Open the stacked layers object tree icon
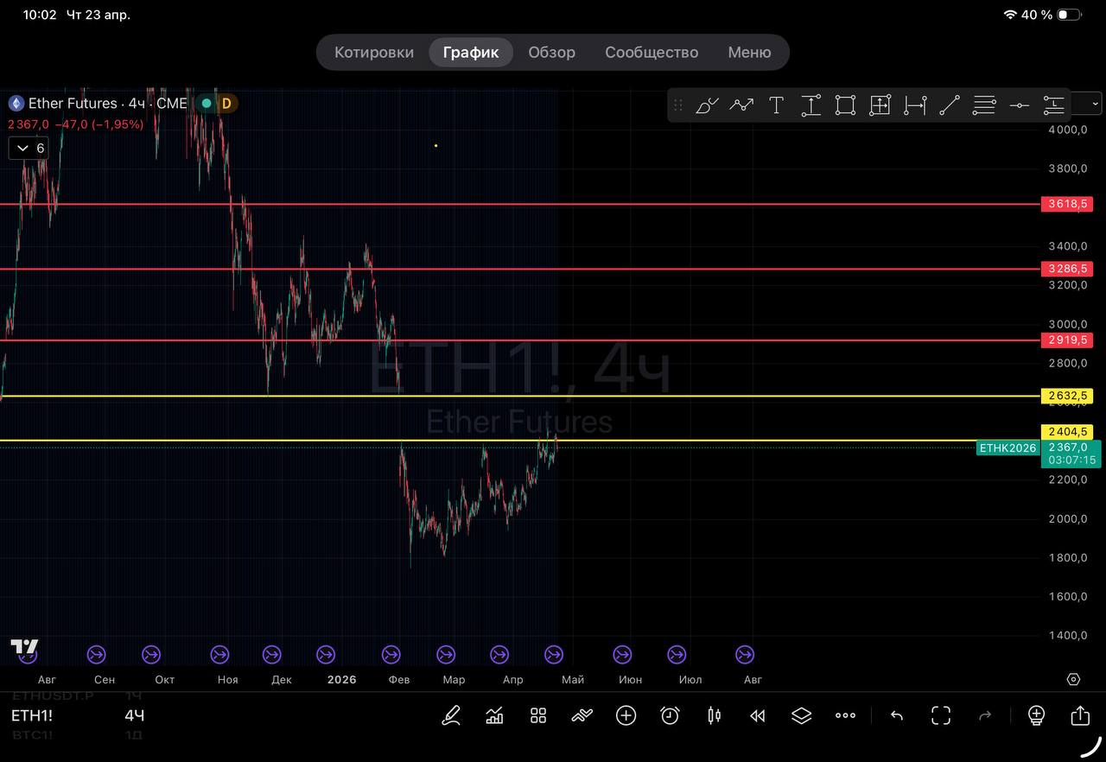Viewport: 1106px width, 762px height. pyautogui.click(x=802, y=715)
